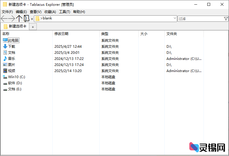Click the new-tab icon beside the up arrow
229x156 pixels.
pos(27,19)
